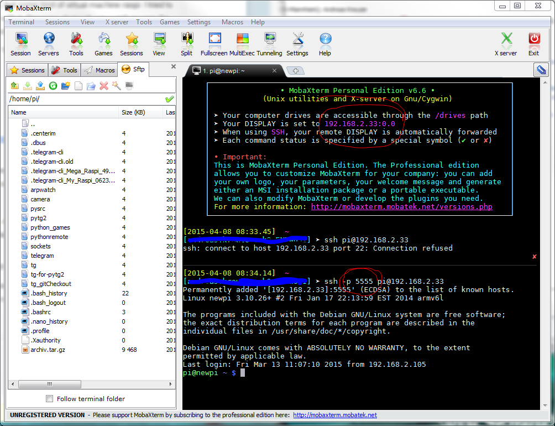Switch to the Tools sidebar tab

tap(65, 70)
